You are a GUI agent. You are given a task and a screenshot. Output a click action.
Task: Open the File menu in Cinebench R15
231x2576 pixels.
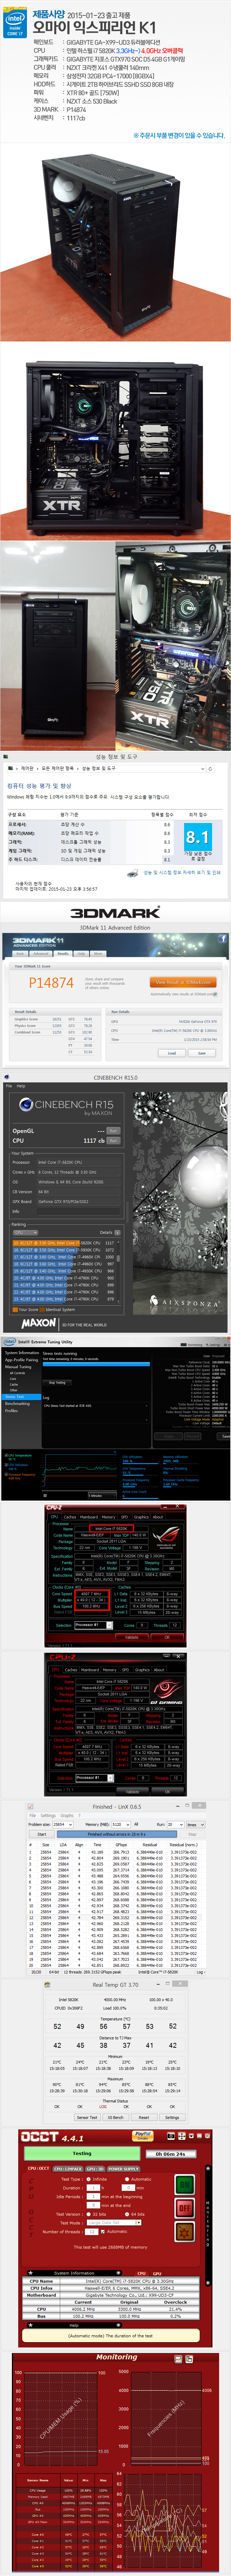point(9,1086)
